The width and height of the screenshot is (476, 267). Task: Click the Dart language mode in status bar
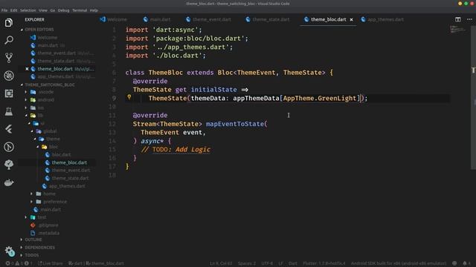click(x=293, y=263)
